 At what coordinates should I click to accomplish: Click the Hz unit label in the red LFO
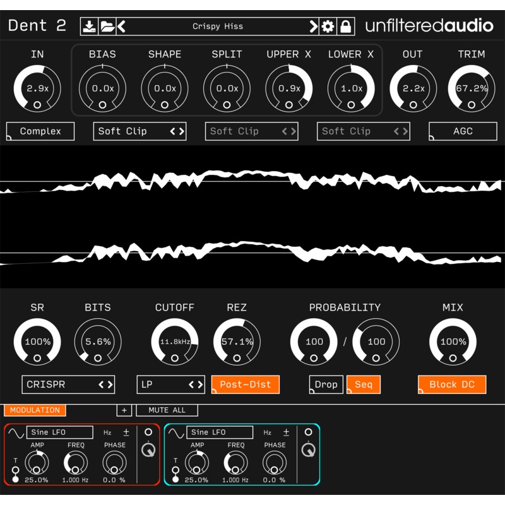tap(107, 432)
